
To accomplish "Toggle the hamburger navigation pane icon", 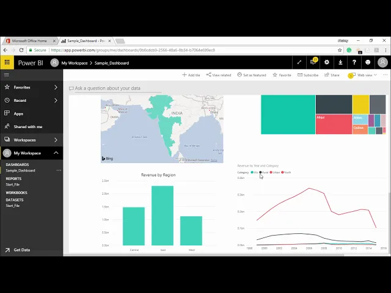I will 7,74.
